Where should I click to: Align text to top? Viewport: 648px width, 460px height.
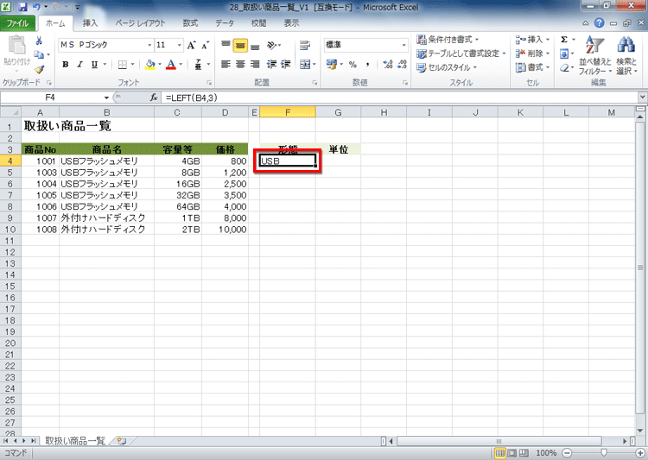pos(226,45)
